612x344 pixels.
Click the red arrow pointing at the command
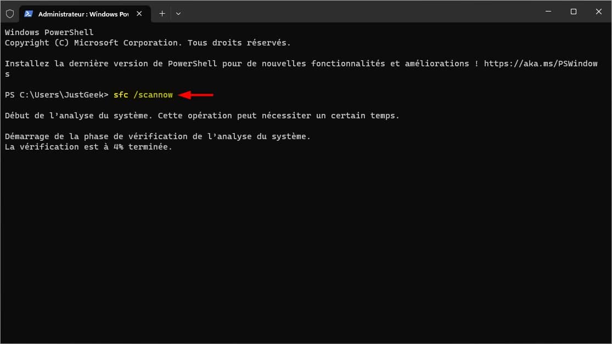196,95
